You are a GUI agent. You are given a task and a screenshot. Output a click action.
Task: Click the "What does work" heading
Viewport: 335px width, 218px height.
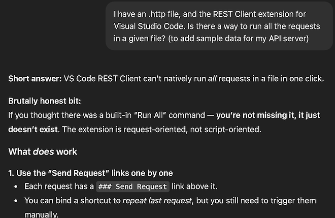tap(43, 151)
